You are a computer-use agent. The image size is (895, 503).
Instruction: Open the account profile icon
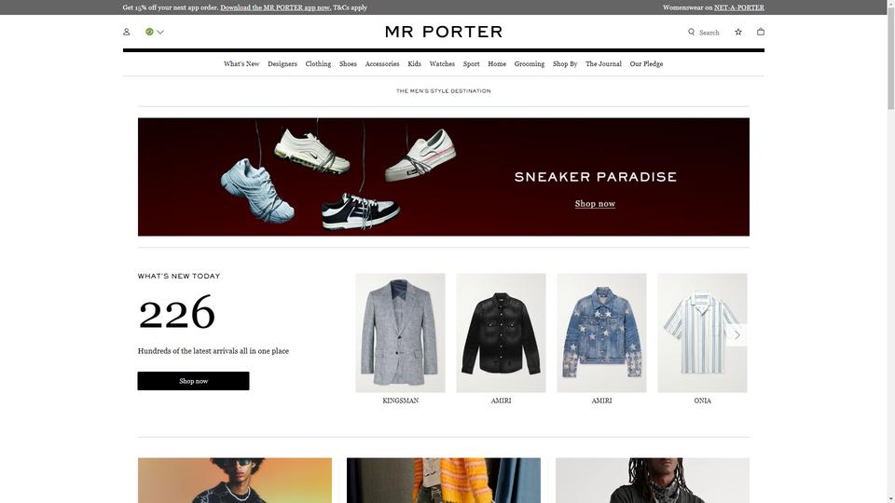126,32
